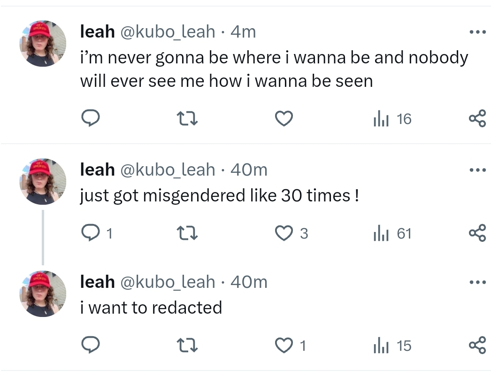The image size is (491, 378).
Task: Open more options on misgendered tweet
Action: (478, 170)
